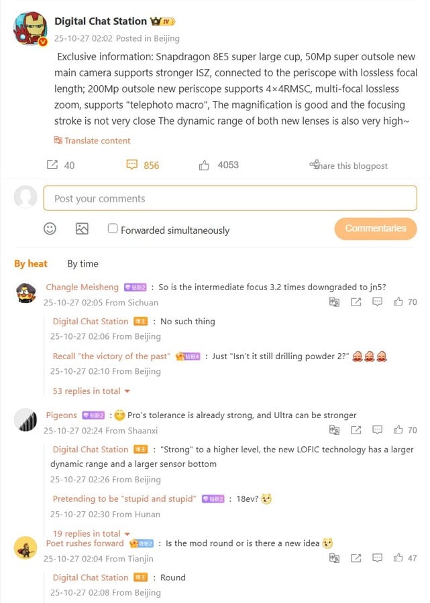Expand the 53 replies in total
Screen dimensions: 430x603
coord(91,391)
